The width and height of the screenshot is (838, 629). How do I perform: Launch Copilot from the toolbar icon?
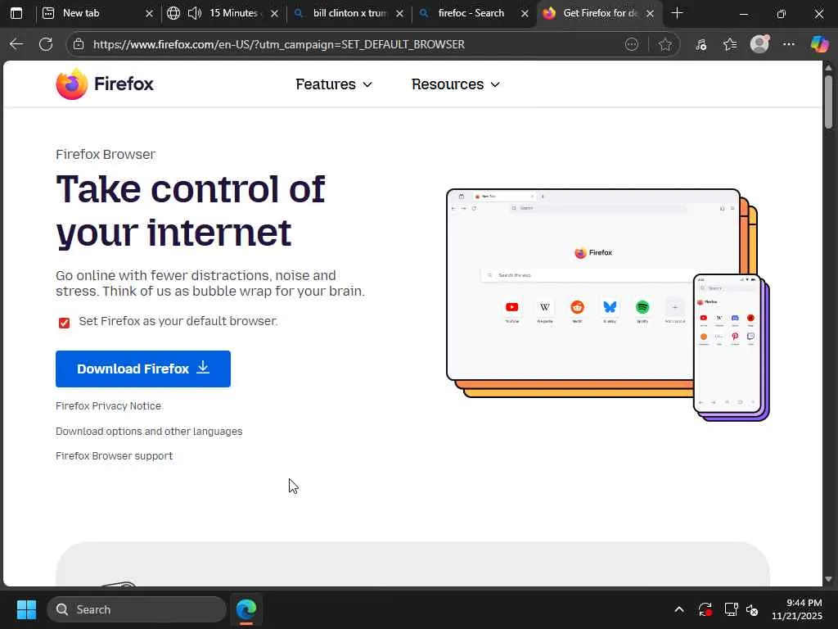[x=818, y=44]
